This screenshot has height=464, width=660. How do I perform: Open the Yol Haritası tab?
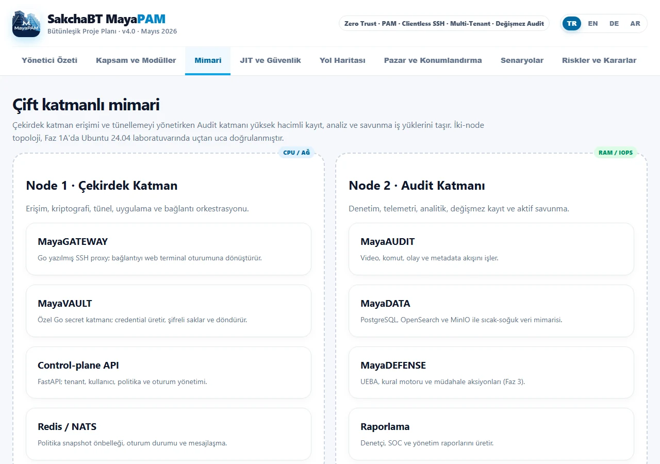(x=342, y=60)
